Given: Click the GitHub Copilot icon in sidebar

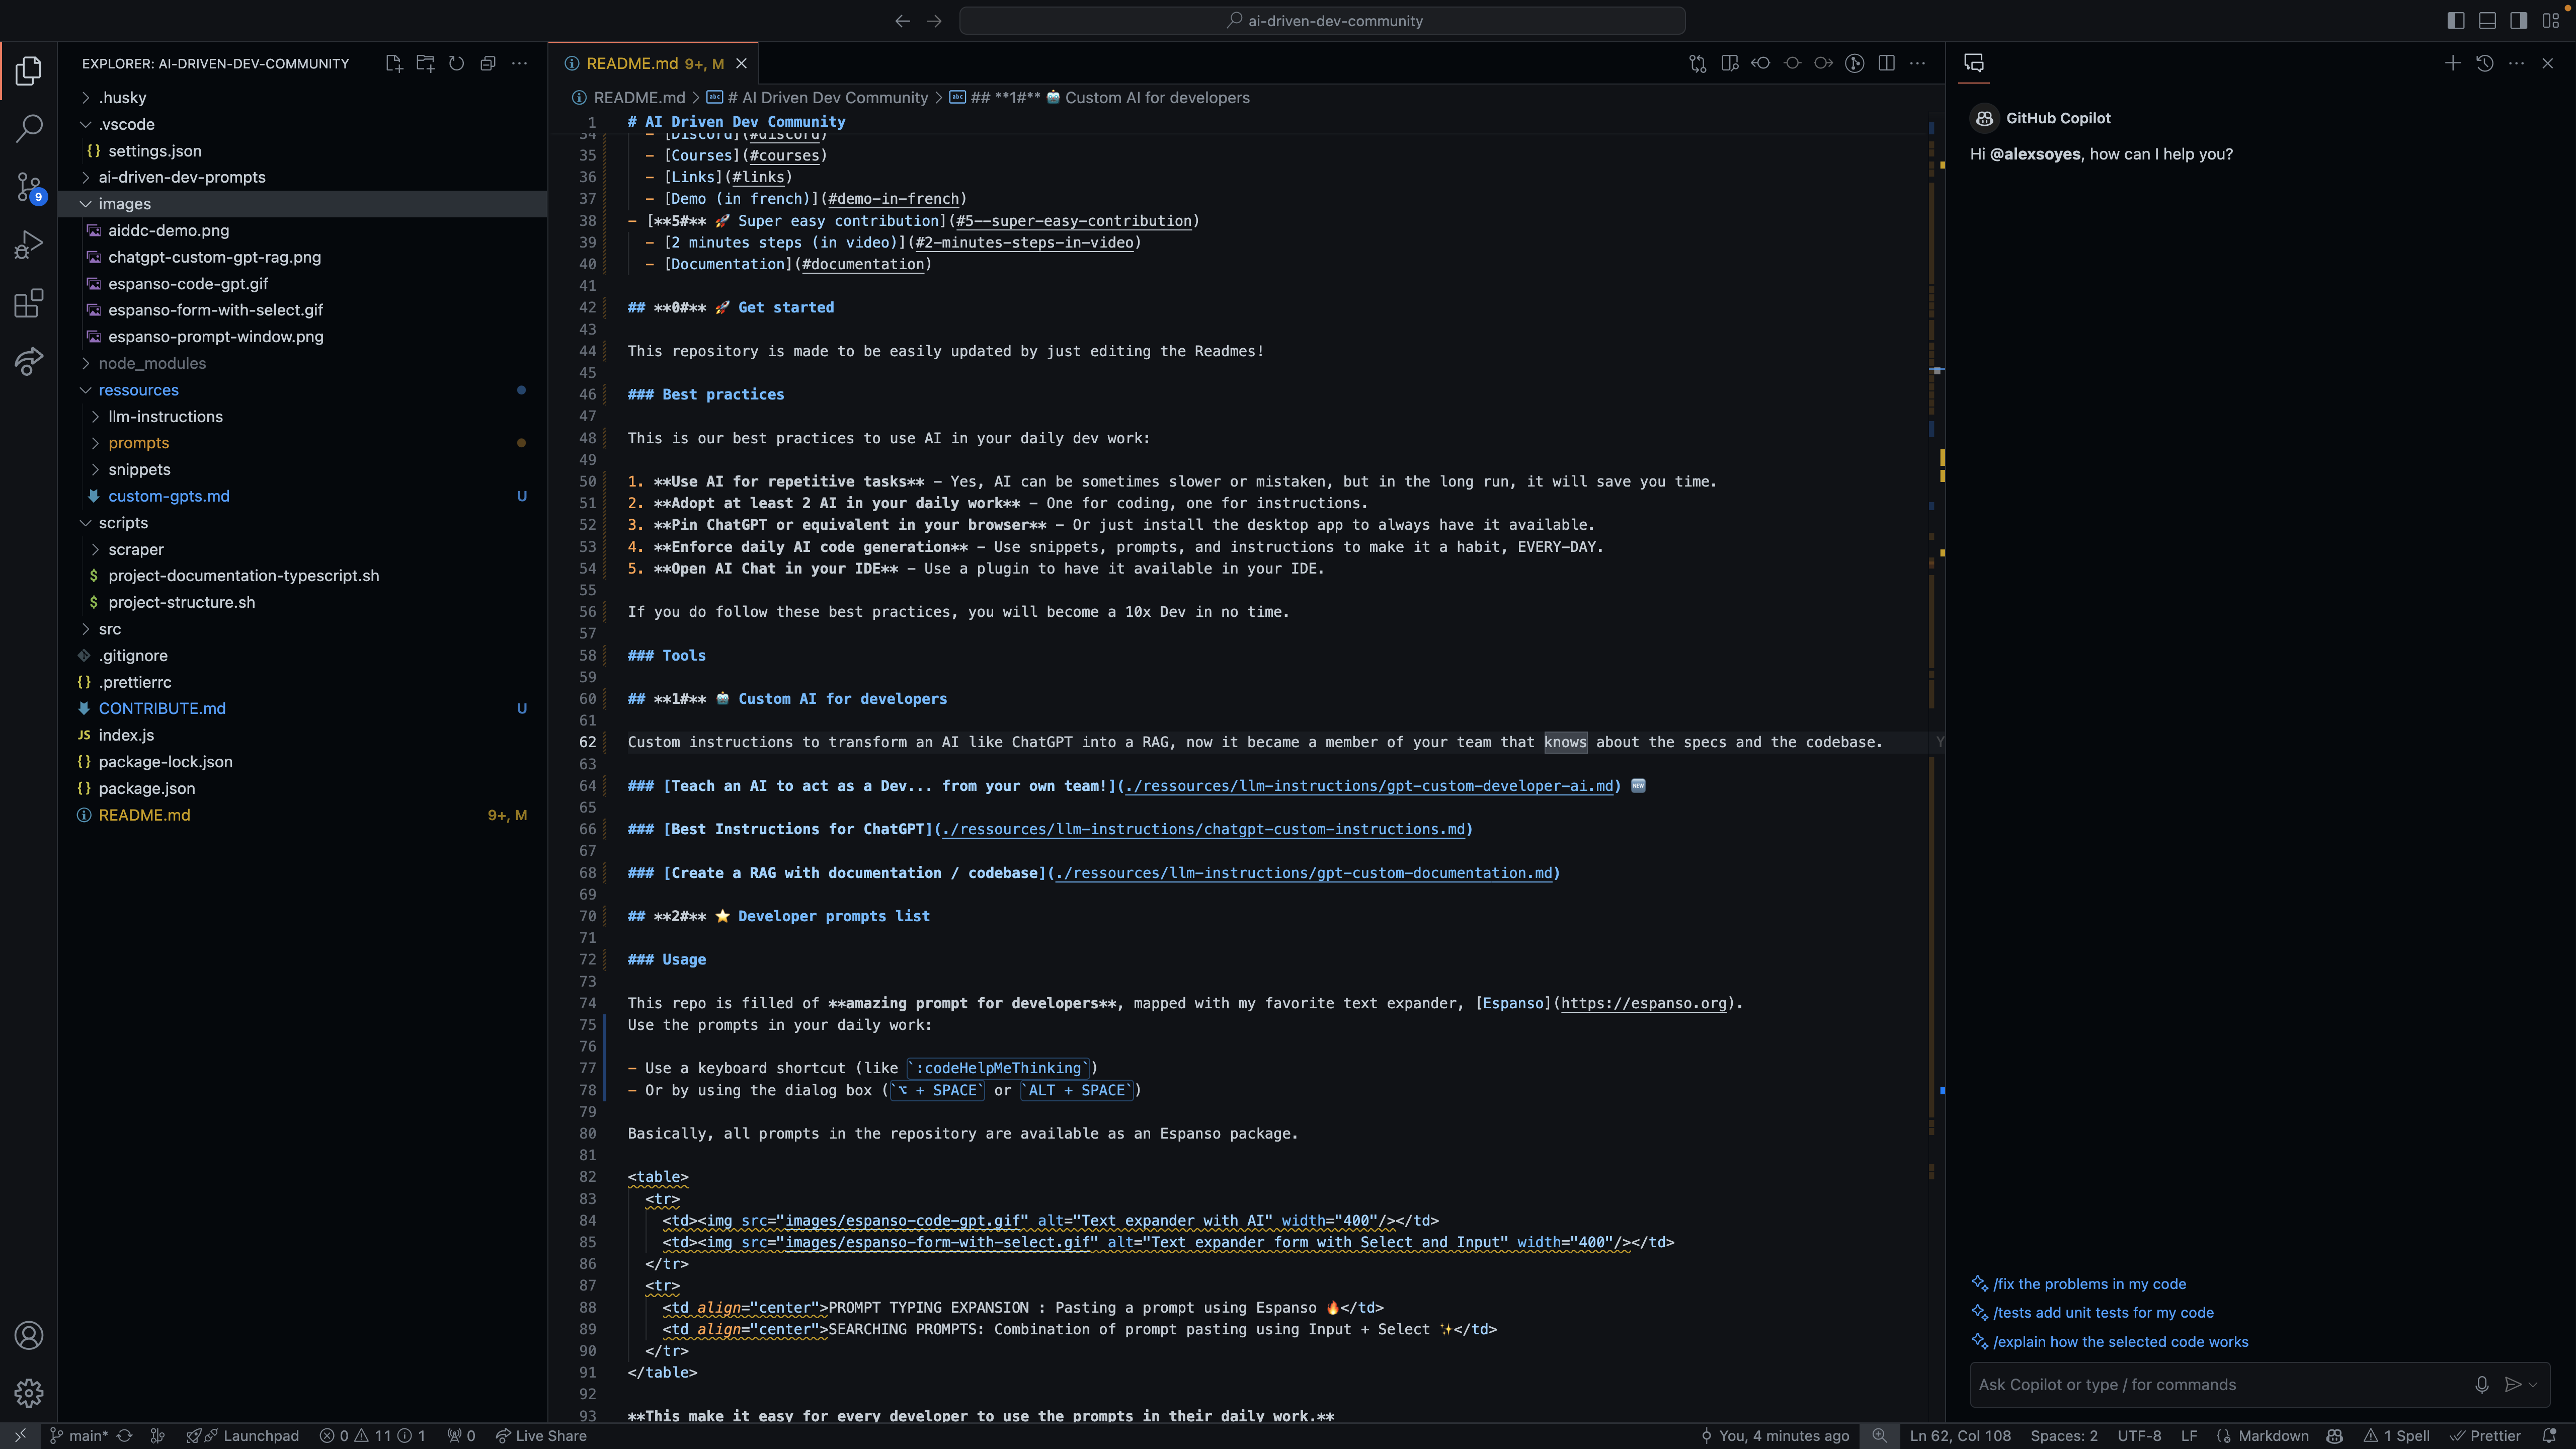Looking at the screenshot, I should 1976,62.
